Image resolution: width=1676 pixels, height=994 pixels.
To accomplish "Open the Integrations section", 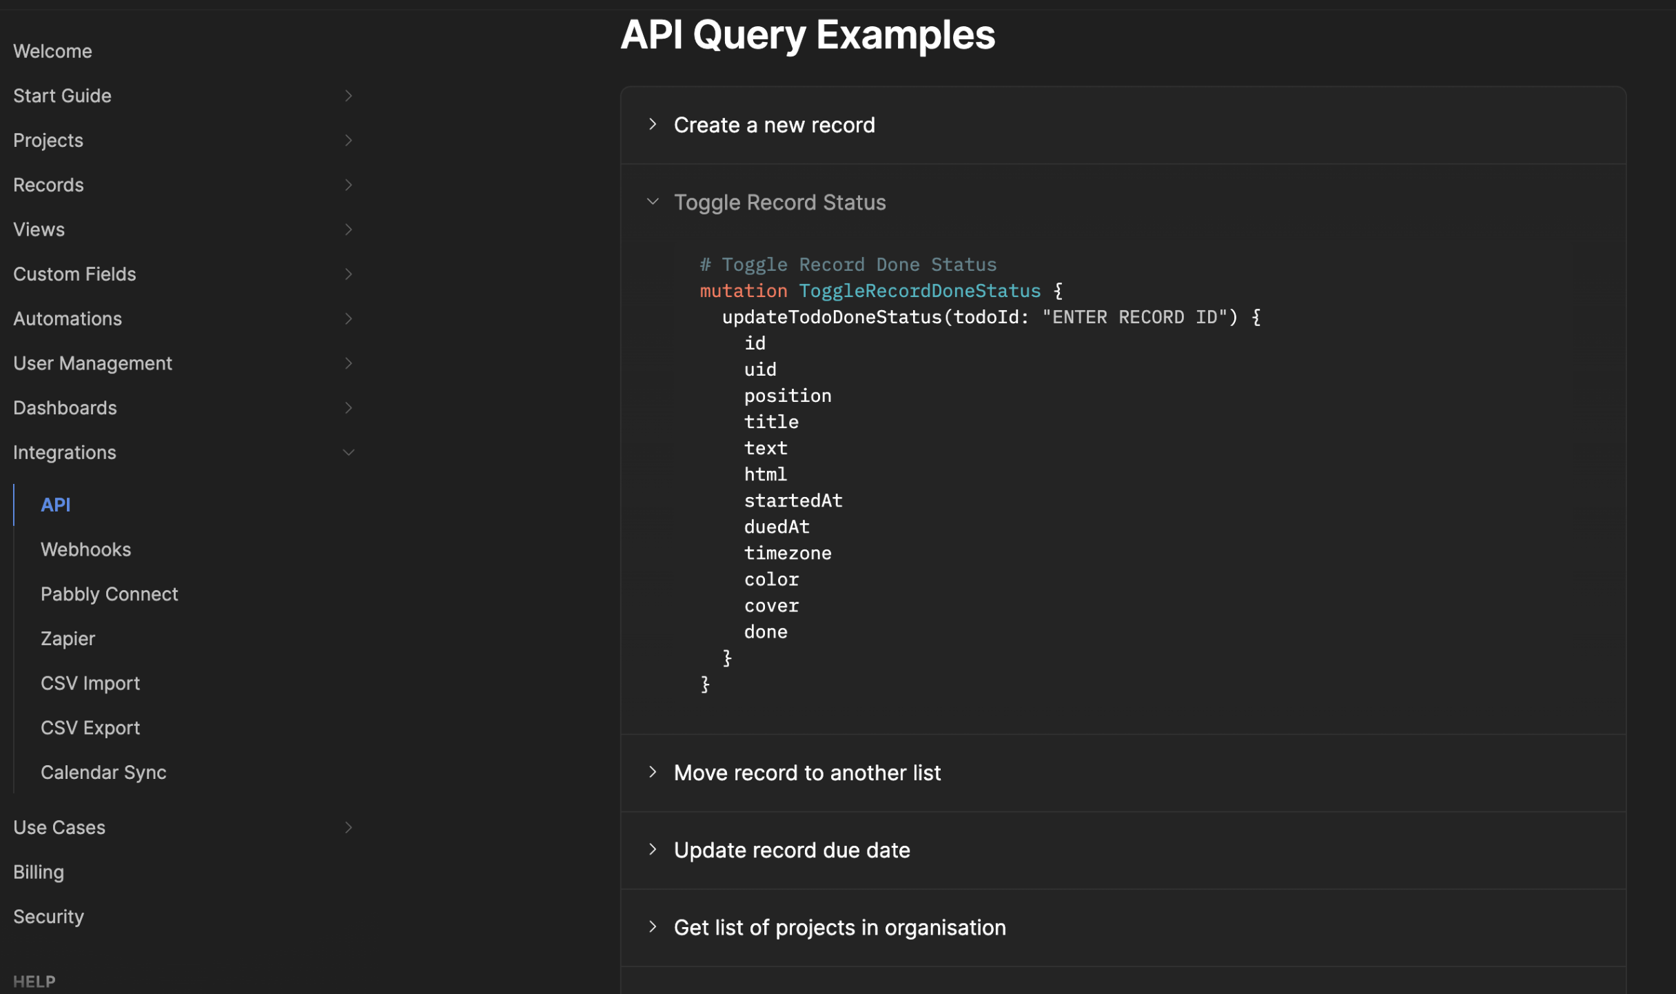I will pyautogui.click(x=65, y=452).
